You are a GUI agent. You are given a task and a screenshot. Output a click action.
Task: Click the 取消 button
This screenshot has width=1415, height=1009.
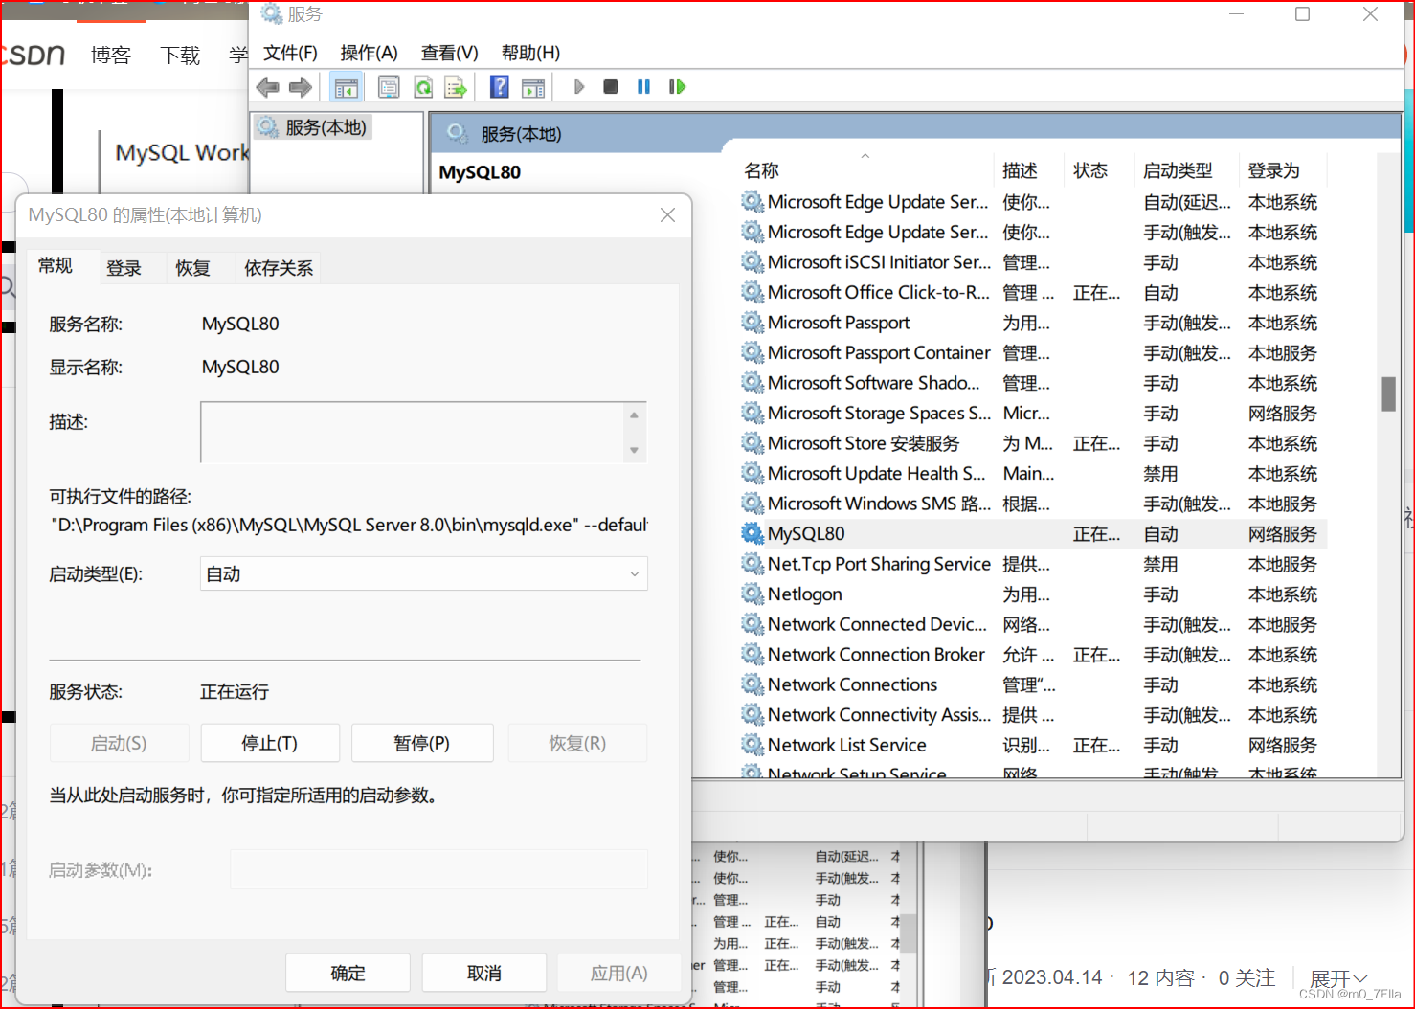click(x=484, y=974)
